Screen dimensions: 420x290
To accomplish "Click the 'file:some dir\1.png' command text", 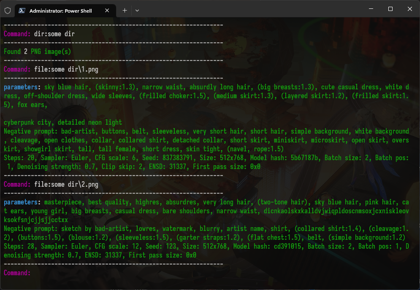I will click(66, 70).
